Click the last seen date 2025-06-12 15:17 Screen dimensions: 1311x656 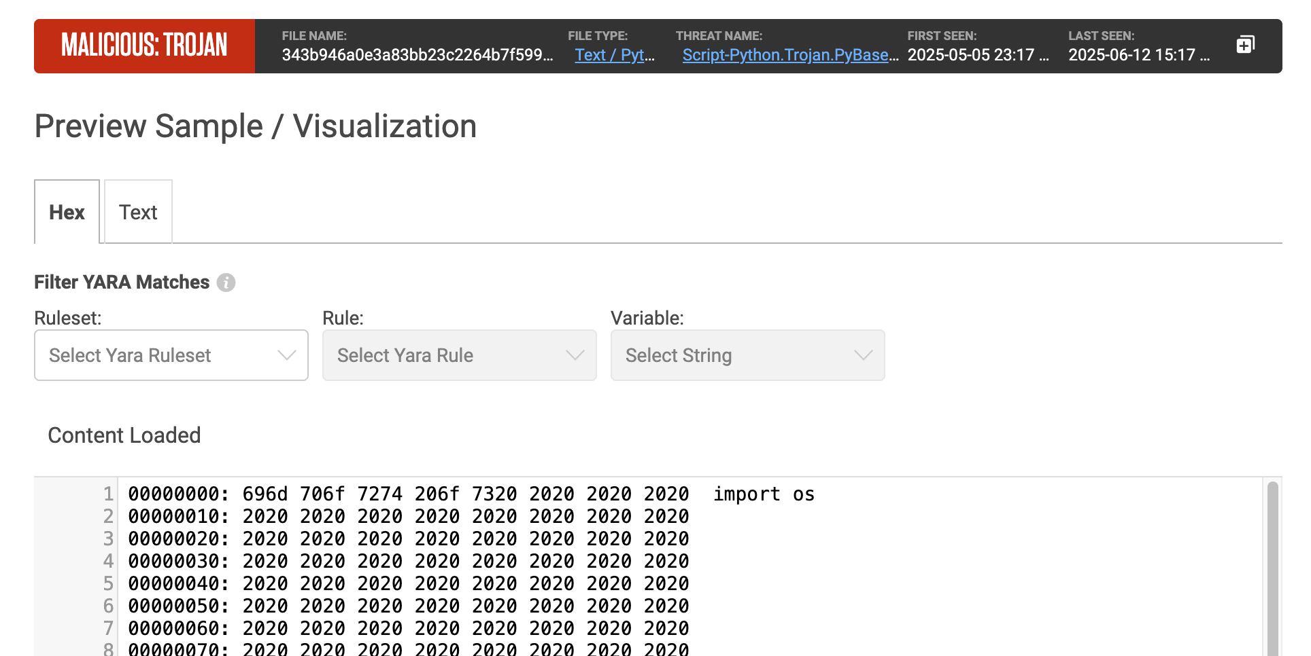point(1139,55)
